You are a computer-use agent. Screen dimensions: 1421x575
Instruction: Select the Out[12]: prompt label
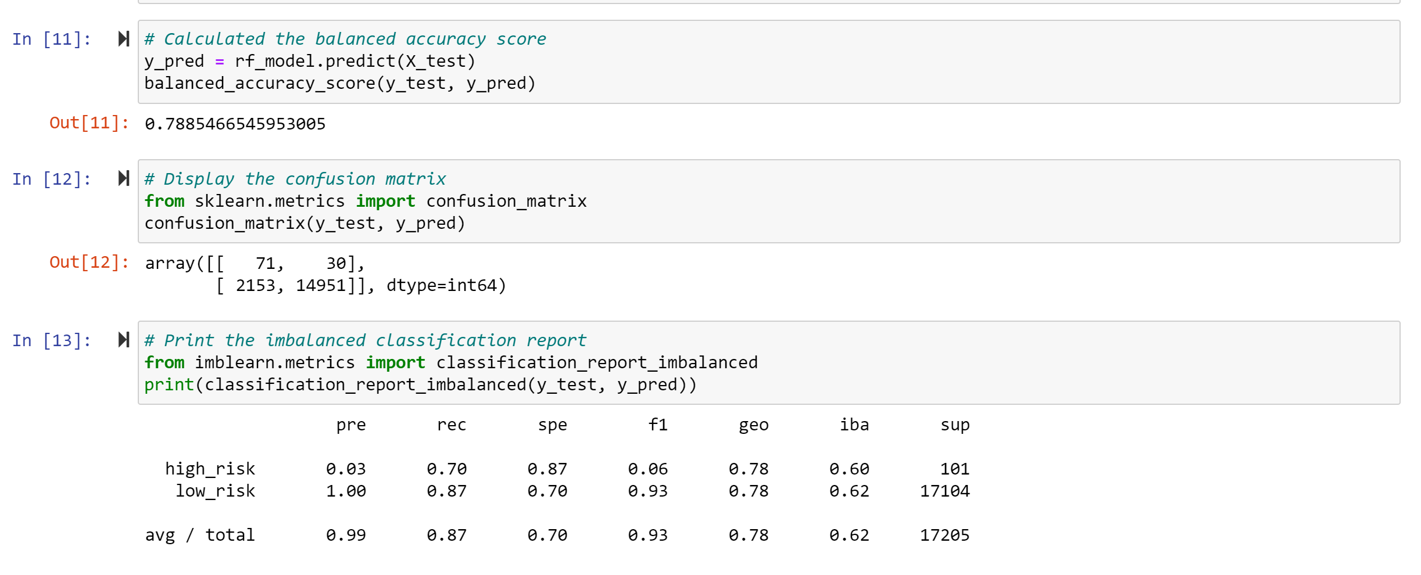89,263
